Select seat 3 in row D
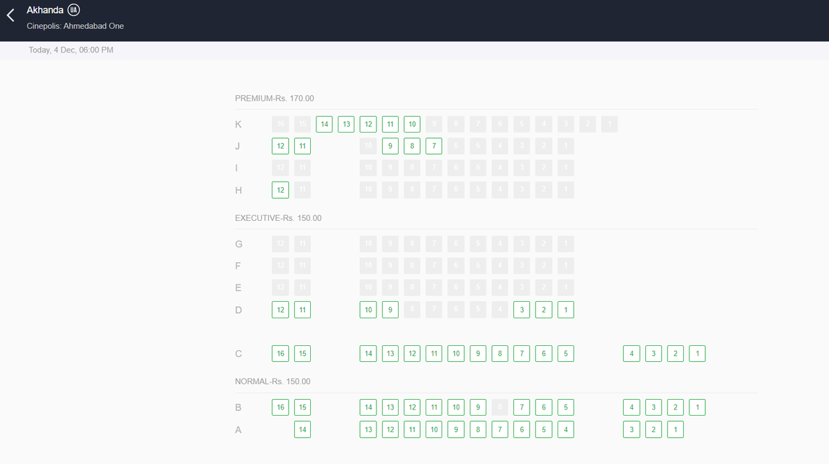Viewport: 829px width, 464px height. (x=522, y=310)
